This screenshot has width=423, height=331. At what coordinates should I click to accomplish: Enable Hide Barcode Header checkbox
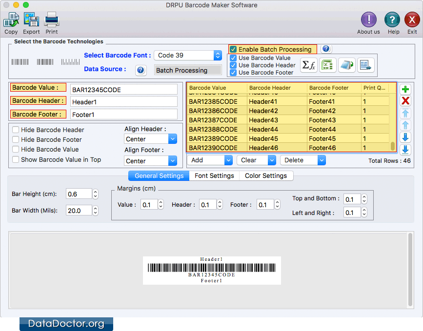coord(16,130)
